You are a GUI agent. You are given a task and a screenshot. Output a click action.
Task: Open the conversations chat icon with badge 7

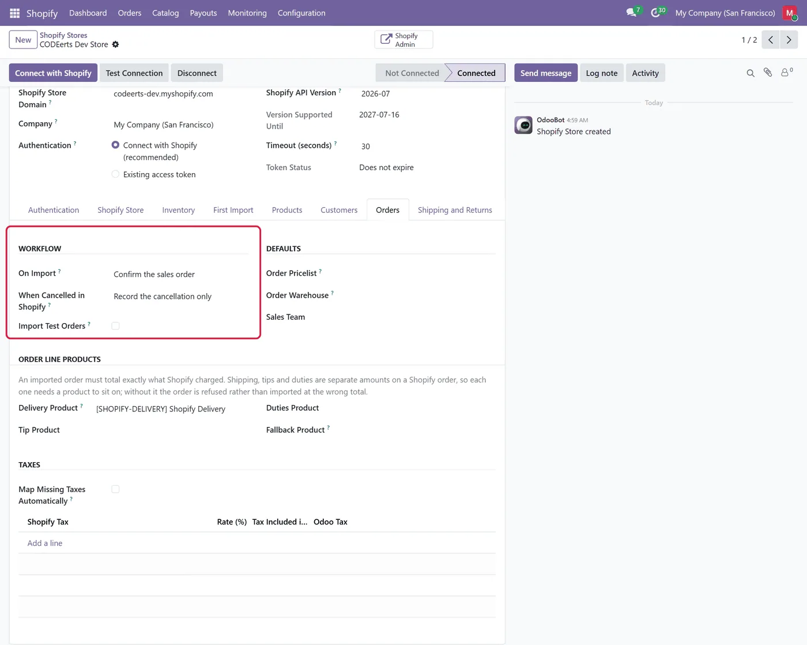tap(632, 12)
